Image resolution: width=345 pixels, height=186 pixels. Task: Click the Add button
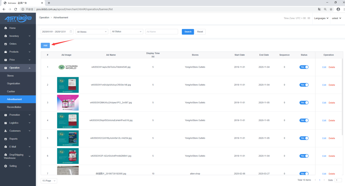45,46
